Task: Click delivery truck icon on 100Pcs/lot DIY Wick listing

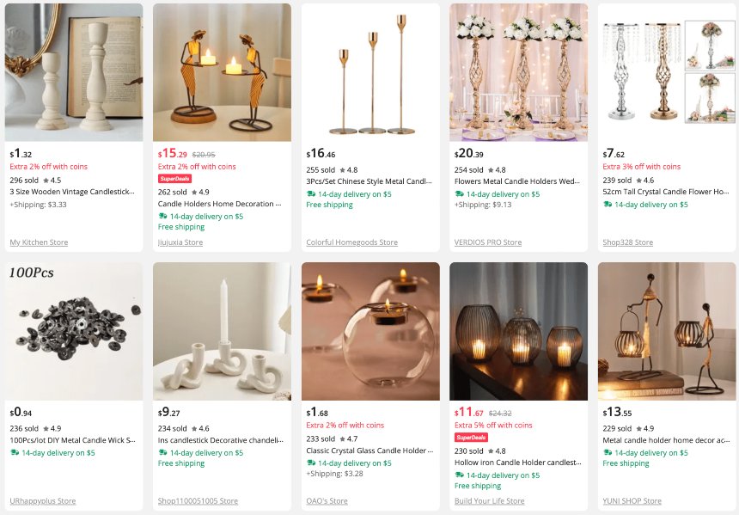Action: click(x=15, y=452)
